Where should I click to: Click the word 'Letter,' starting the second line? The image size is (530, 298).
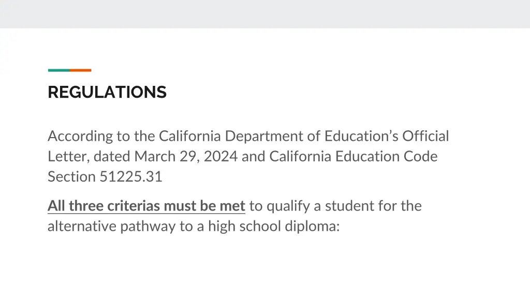click(69, 157)
